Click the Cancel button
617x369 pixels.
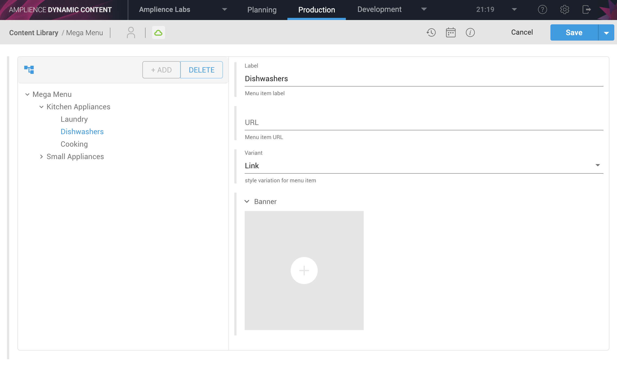(x=522, y=32)
